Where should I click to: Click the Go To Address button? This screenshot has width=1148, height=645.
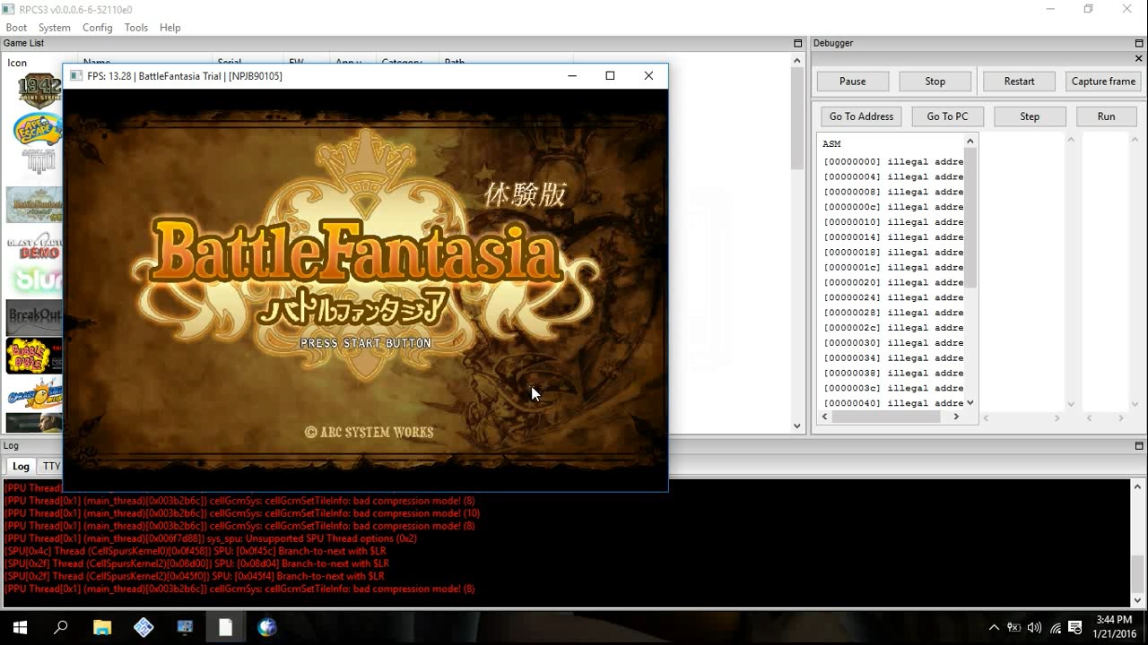pyautogui.click(x=861, y=116)
